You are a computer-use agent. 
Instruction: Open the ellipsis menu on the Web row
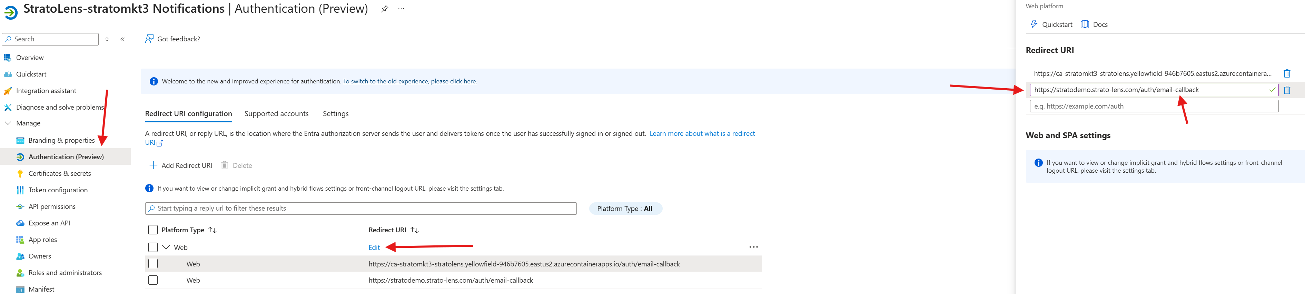point(753,247)
